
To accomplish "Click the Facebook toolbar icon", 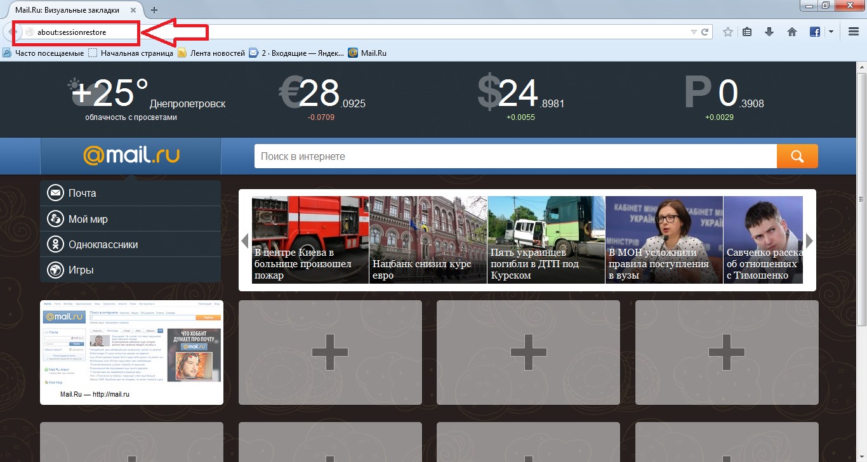I will (815, 32).
